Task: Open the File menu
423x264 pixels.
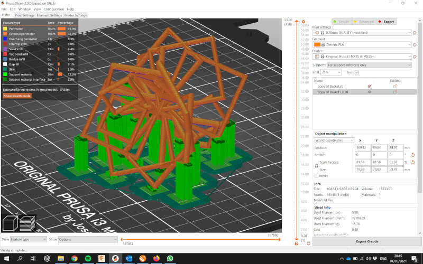Action: pyautogui.click(x=4, y=9)
